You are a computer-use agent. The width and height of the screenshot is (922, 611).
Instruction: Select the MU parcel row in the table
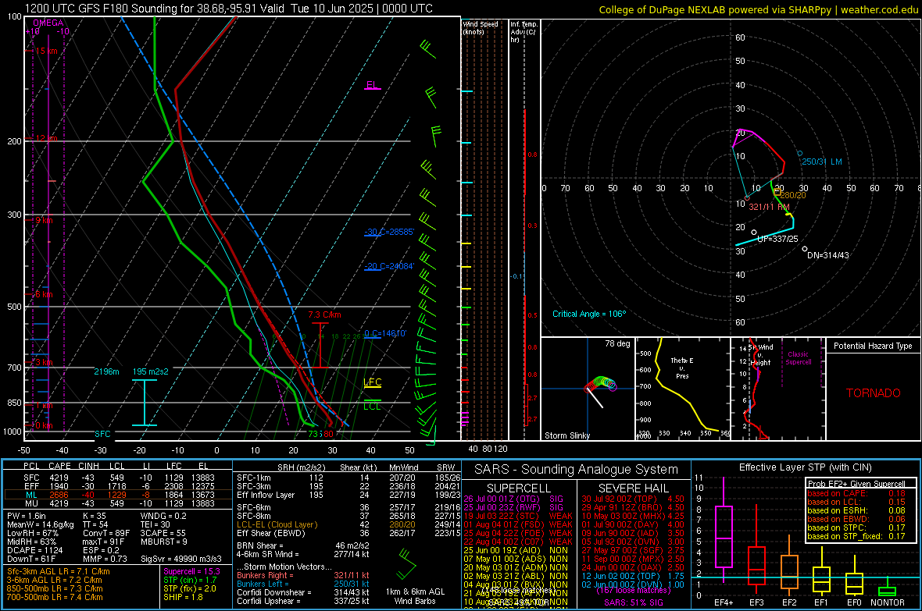tap(116, 503)
